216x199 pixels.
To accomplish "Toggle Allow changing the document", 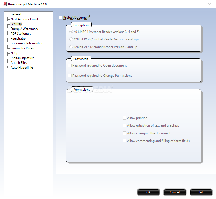I will (124, 133).
